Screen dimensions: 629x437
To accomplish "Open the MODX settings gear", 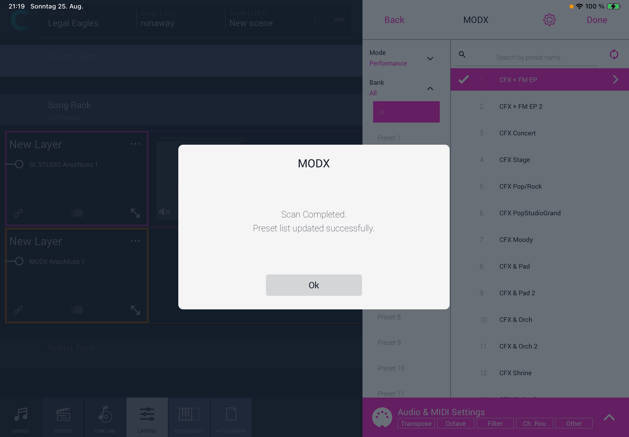I will tap(549, 20).
